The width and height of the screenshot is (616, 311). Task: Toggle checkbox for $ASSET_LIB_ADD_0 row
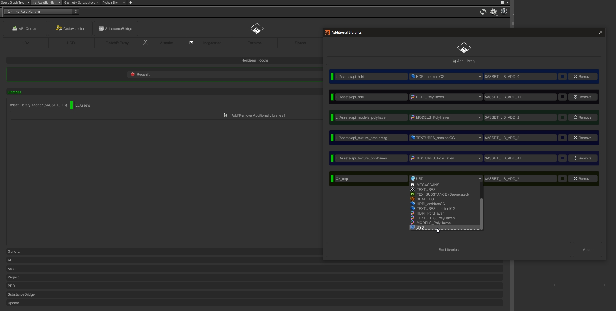pos(562,77)
